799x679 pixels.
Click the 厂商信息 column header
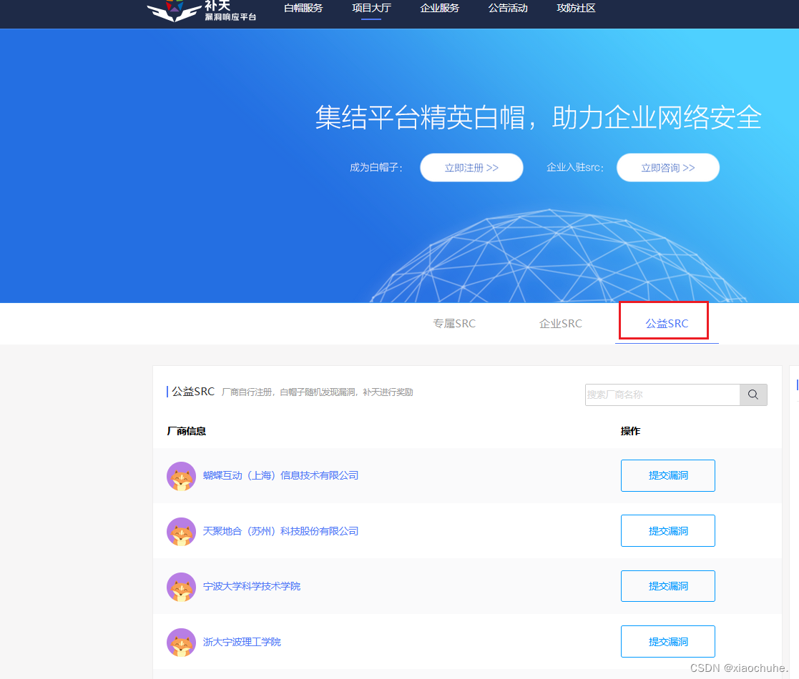click(x=187, y=431)
